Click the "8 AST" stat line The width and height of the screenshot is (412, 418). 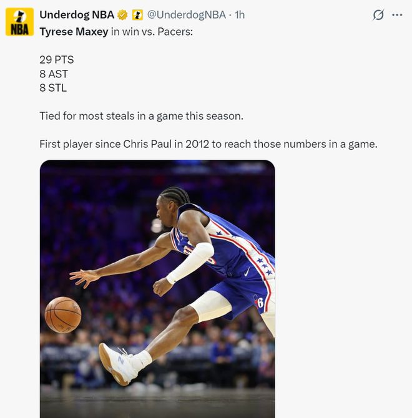[54, 74]
